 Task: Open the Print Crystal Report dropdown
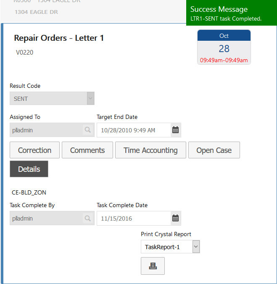tap(196, 247)
